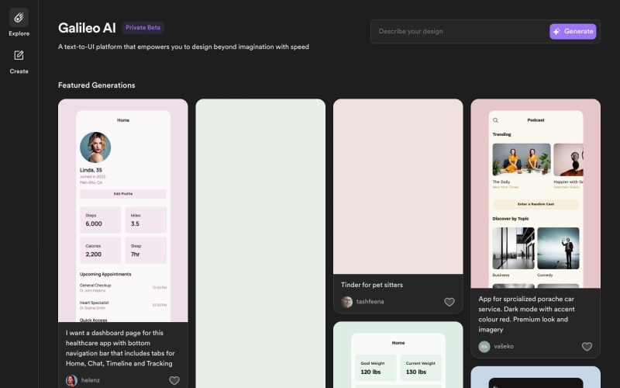Click the Steps 6,000 tile
620x388 pixels.
coord(101,220)
